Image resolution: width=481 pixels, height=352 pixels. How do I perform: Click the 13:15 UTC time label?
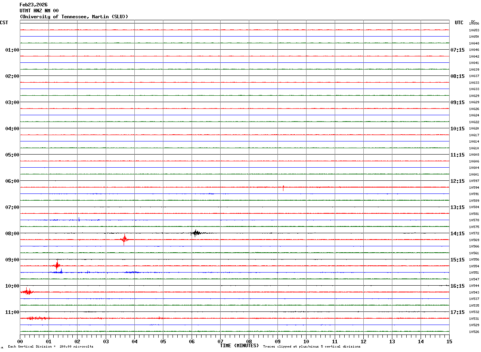[x=458, y=207]
